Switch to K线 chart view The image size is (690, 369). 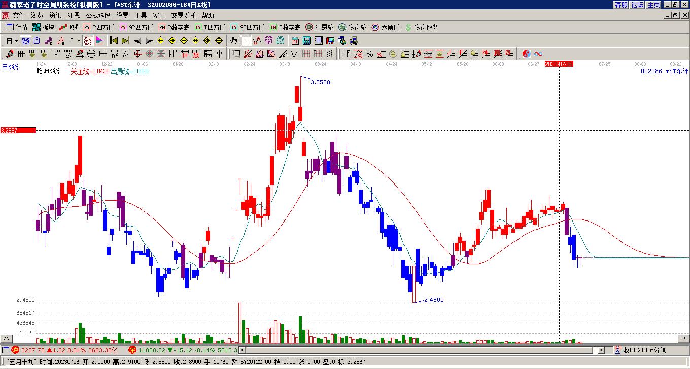[x=68, y=27]
